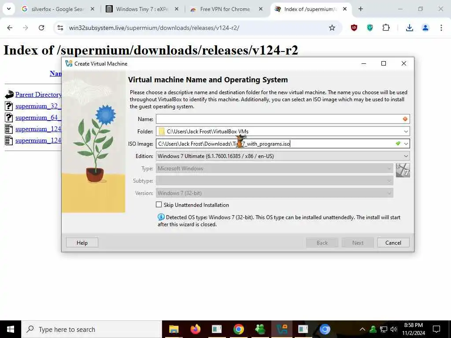The height and width of the screenshot is (338, 451).
Task: Open the volume tray icon
Action: coord(394,329)
